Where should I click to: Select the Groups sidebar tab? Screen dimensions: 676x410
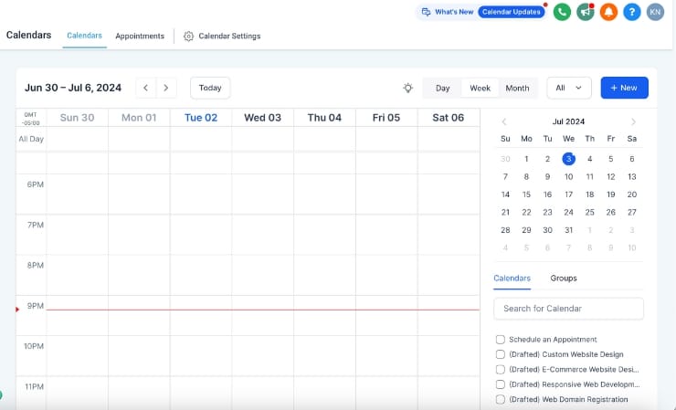(x=564, y=279)
